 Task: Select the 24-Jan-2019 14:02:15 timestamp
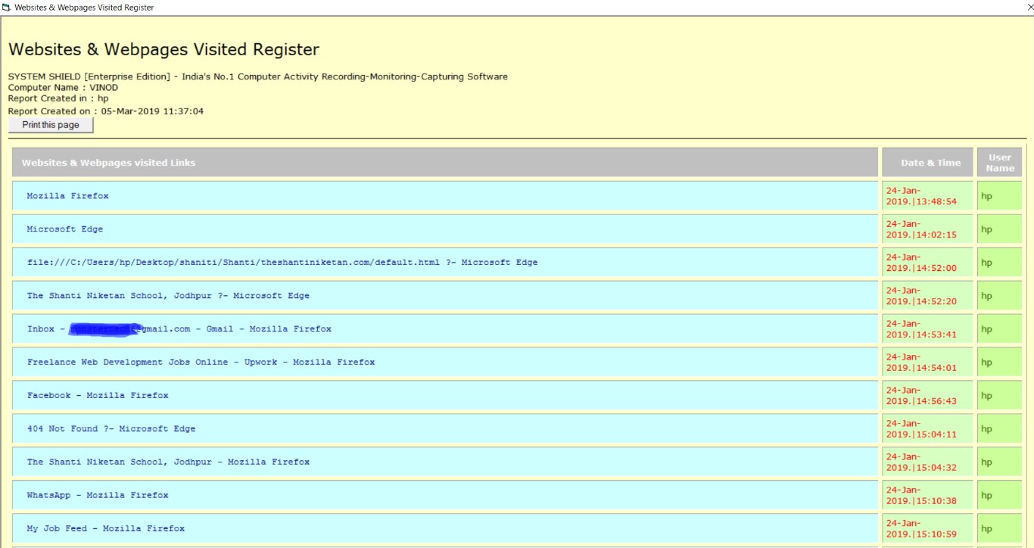[x=927, y=229]
